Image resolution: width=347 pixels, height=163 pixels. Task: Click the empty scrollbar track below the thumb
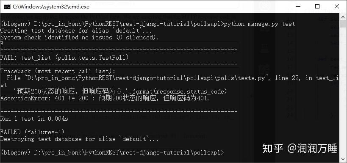pos(343,88)
